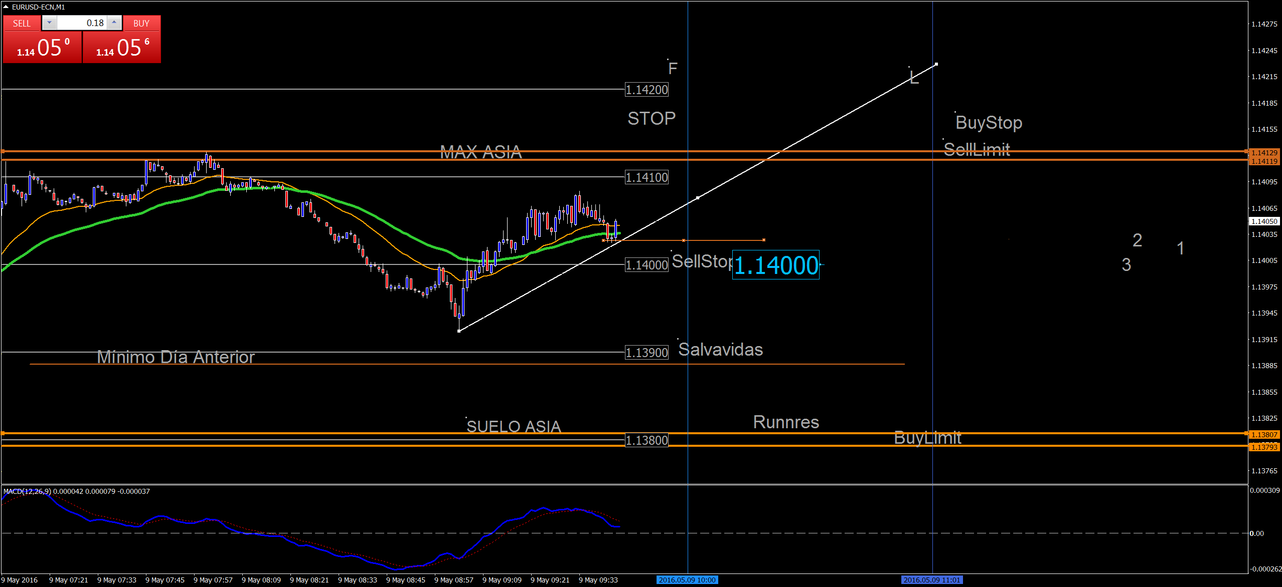This screenshot has width=1282, height=587.
Task: Increase lot volume with up arrow
Action: pyautogui.click(x=114, y=23)
